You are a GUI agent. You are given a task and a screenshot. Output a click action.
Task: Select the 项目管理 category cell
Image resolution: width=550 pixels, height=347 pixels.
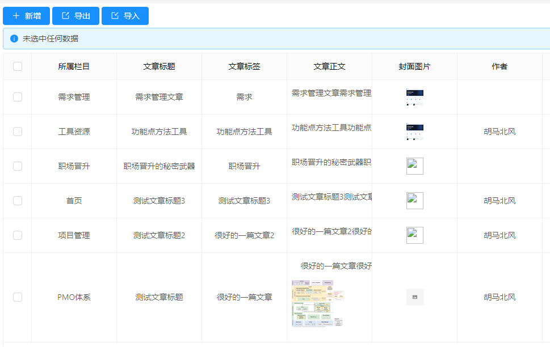click(x=74, y=235)
